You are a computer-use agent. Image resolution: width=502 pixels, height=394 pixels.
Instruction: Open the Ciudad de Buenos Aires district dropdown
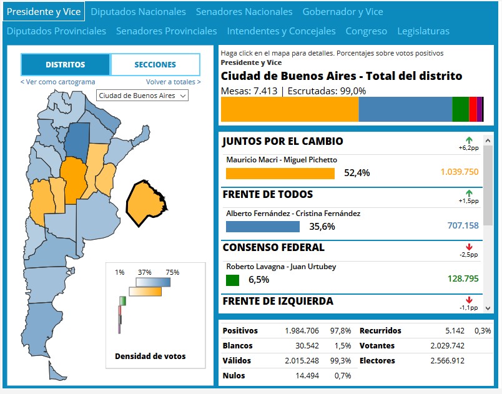(142, 96)
